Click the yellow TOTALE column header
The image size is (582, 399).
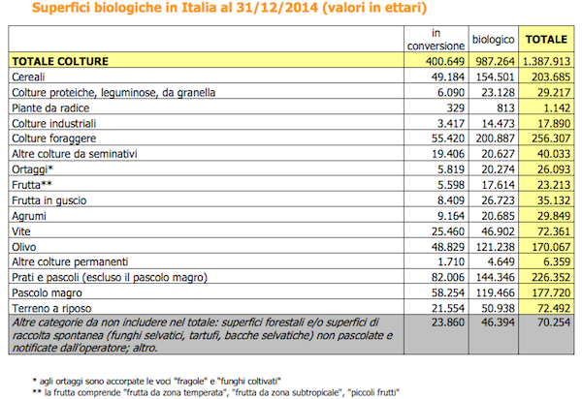coord(547,40)
